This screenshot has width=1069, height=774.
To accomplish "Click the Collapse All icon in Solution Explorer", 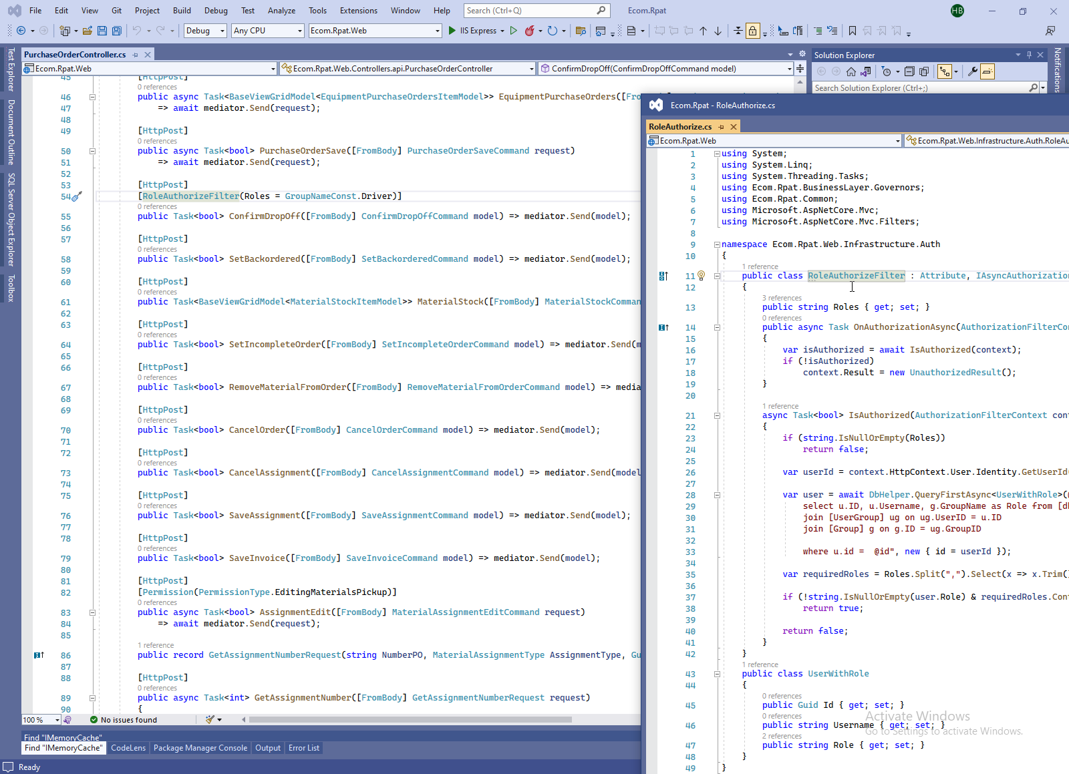I will point(909,71).
